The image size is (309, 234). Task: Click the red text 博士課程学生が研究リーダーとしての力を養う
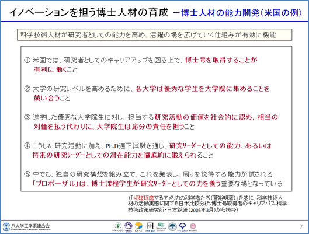pyautogui.click(x=156, y=184)
